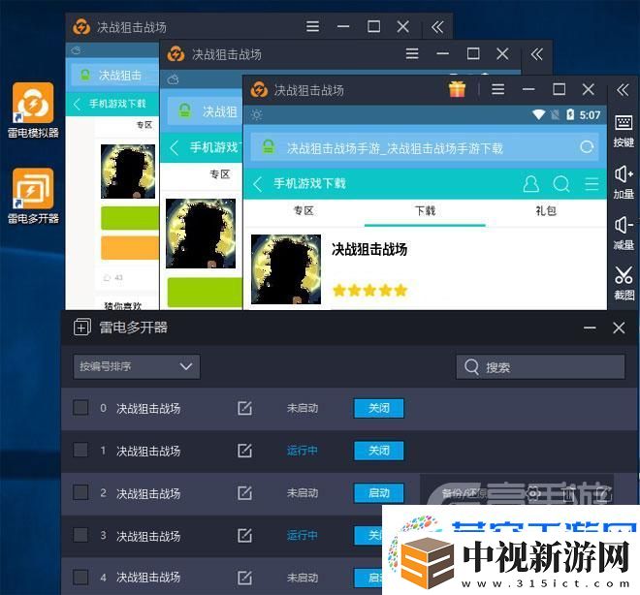The width and height of the screenshot is (640, 595).
Task: Click the 运行中 status of instance 1
Action: point(302,451)
